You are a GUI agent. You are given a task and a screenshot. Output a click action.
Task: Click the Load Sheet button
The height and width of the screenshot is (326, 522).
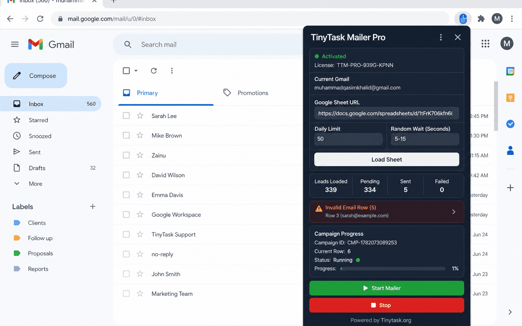pyautogui.click(x=387, y=159)
